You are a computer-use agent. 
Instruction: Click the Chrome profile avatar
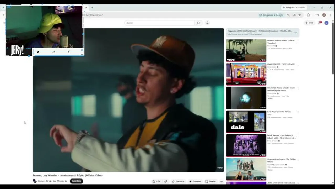pos(324,15)
